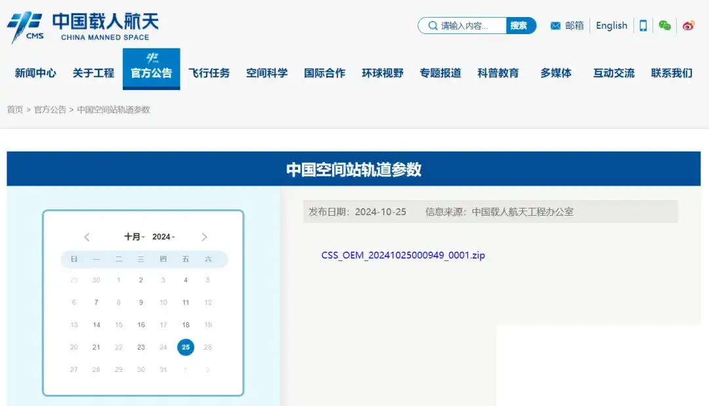This screenshot has width=709, height=406.
Task: Click the magnifier icon in search box
Action: coord(433,26)
